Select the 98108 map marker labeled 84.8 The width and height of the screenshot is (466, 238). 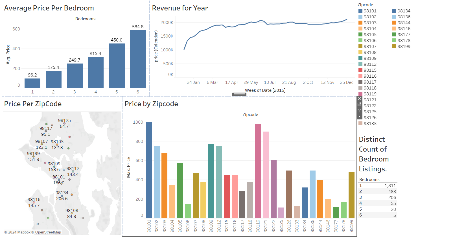click(72, 213)
